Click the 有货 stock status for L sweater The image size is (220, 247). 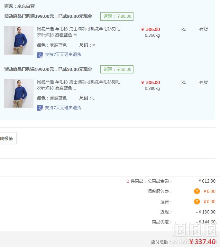coord(204,82)
